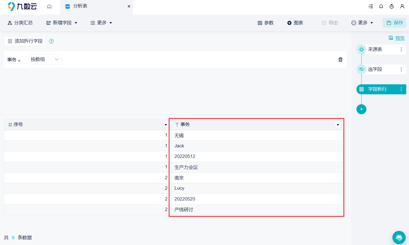Open options menu for 来源表 step

click(x=401, y=49)
